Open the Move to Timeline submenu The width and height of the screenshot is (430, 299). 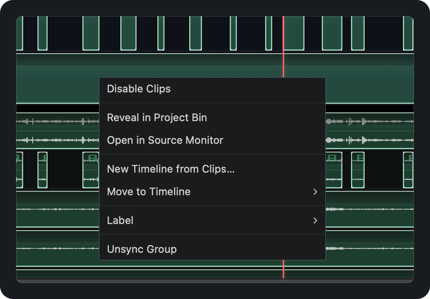coord(212,192)
